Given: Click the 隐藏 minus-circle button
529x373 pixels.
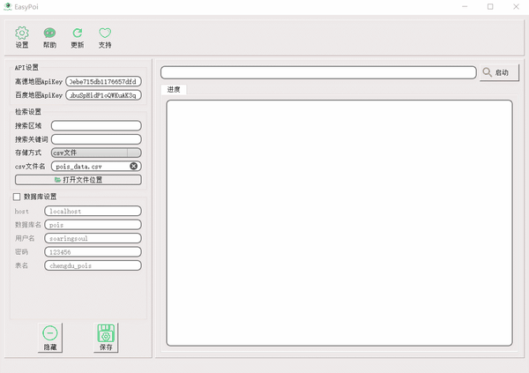Looking at the screenshot, I should 50,338.
